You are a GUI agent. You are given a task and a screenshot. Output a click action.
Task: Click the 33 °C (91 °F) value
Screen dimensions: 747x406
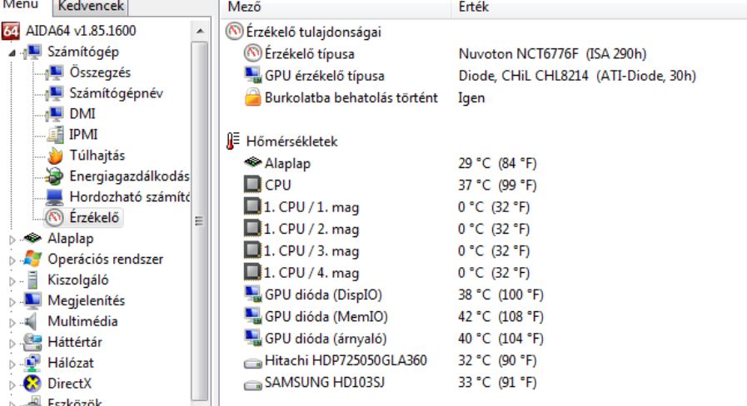497,382
